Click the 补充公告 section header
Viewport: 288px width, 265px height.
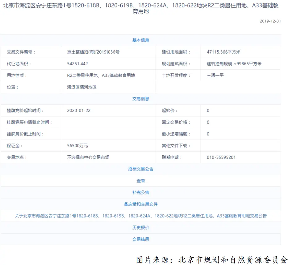(x=141, y=192)
